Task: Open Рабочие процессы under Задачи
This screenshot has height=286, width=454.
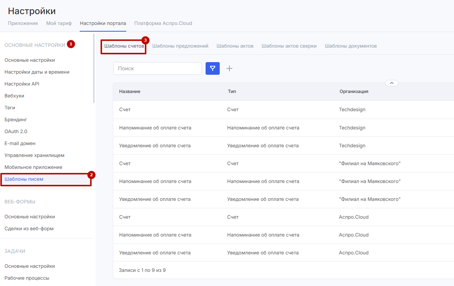Action: pyautogui.click(x=27, y=278)
